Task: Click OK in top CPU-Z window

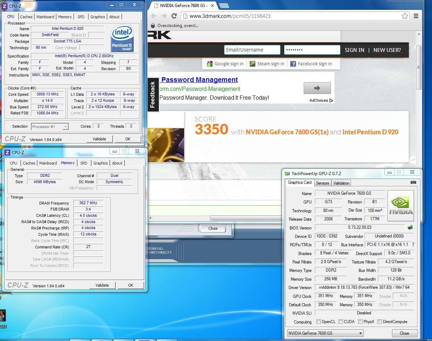Action: click(x=128, y=139)
